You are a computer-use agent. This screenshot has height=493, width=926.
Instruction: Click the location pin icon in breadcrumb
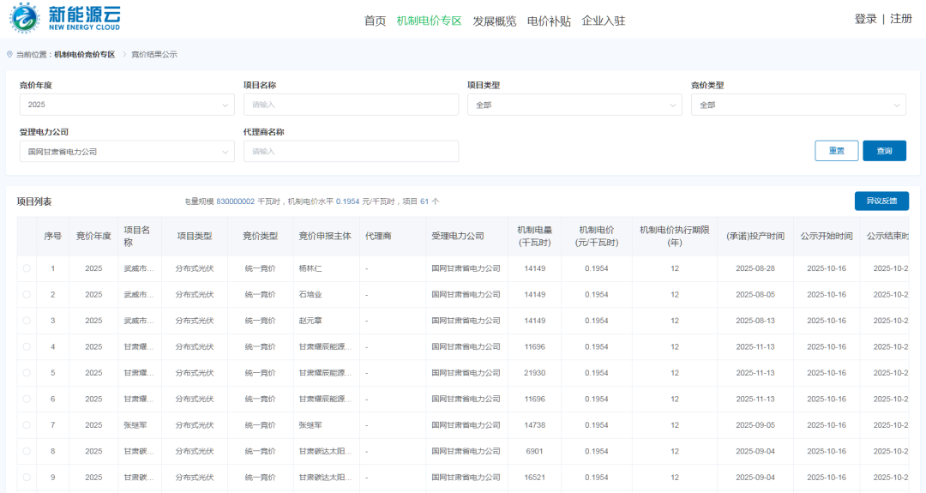[x=10, y=54]
